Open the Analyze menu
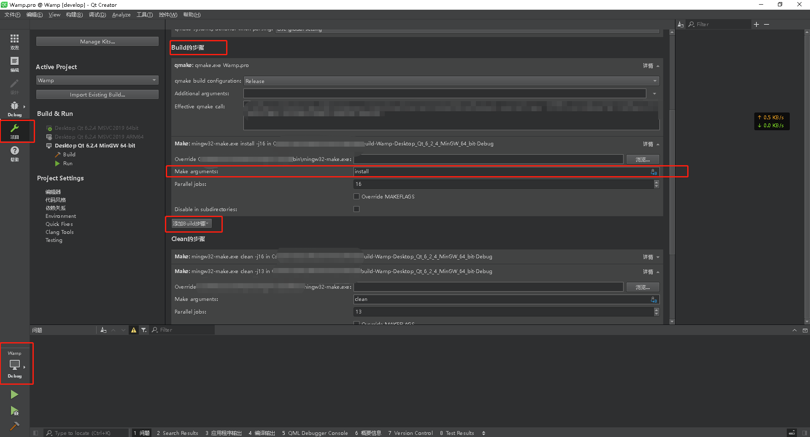This screenshot has height=437, width=810. click(121, 15)
